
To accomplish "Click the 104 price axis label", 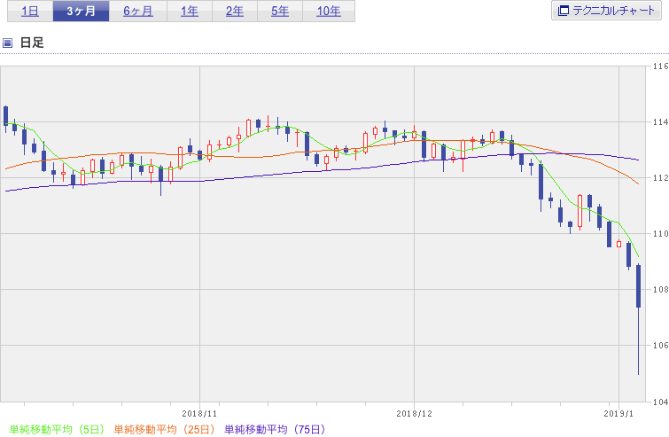I will (660, 402).
